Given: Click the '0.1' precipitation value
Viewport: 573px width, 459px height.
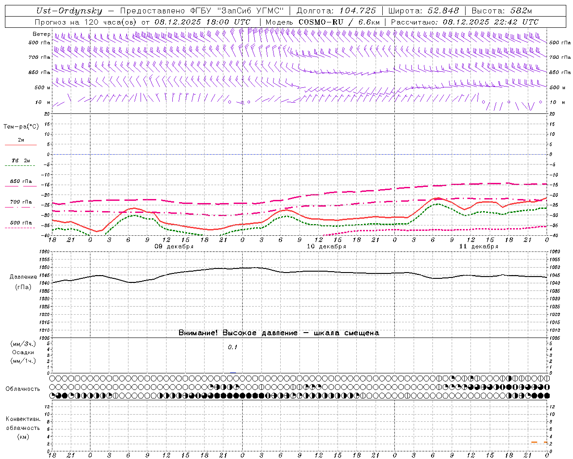Looking at the screenshot, I should 232,347.
